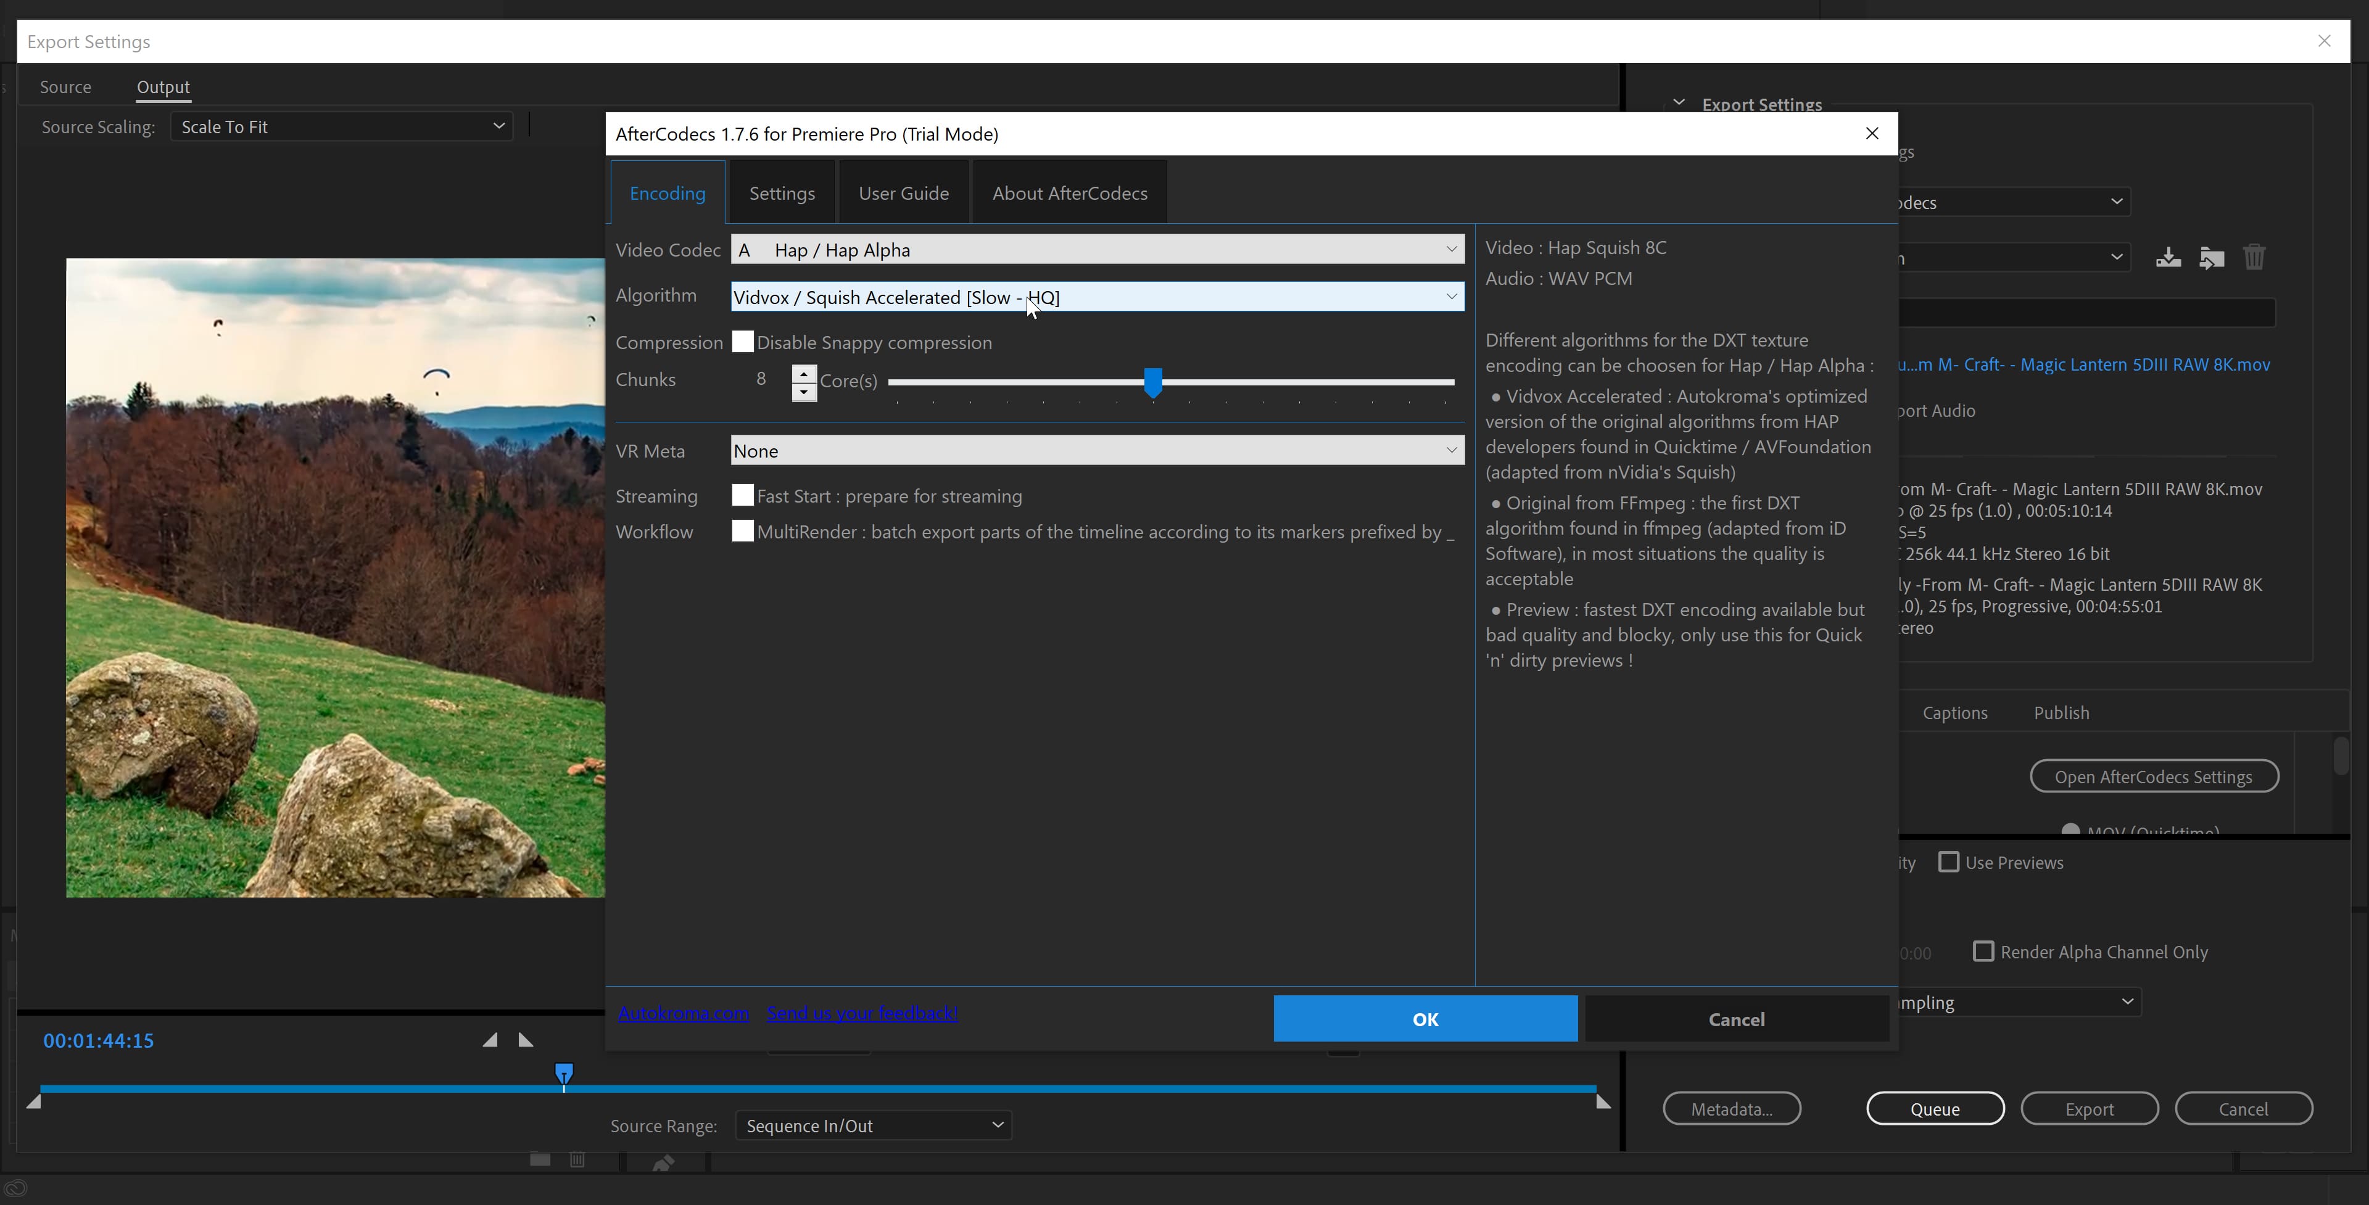The height and width of the screenshot is (1205, 2369).
Task: Open the Video Codec dropdown
Action: tap(1096, 249)
